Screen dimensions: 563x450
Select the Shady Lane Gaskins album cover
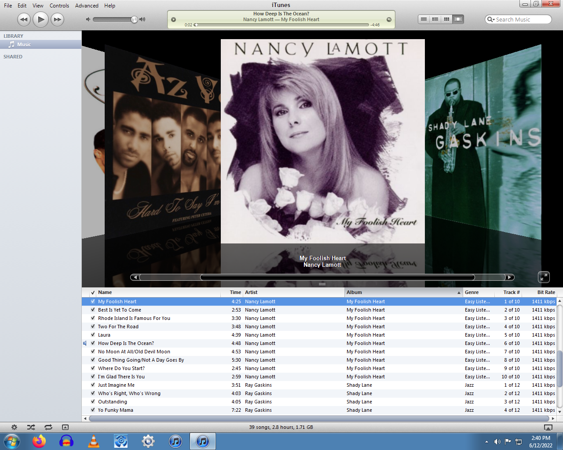pyautogui.click(x=483, y=142)
